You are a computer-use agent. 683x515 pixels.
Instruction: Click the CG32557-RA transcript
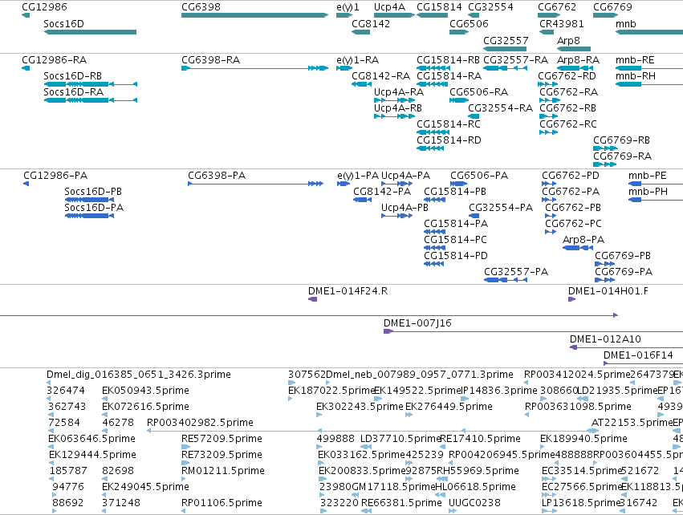point(506,68)
